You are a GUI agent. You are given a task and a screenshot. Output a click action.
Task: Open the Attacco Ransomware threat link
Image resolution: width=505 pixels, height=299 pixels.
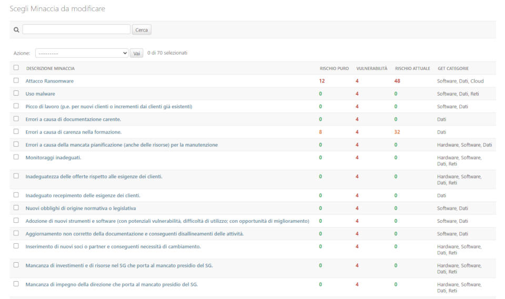pyautogui.click(x=49, y=81)
